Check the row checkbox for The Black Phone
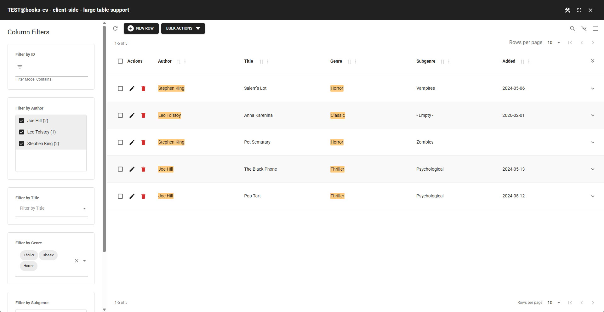Image resolution: width=604 pixels, height=312 pixels. click(120, 169)
